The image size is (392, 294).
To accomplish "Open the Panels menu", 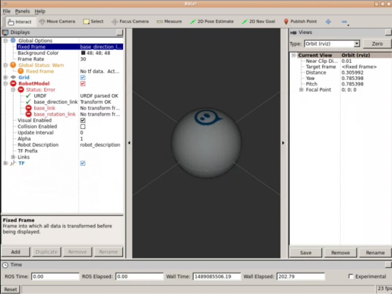I will coord(22,11).
